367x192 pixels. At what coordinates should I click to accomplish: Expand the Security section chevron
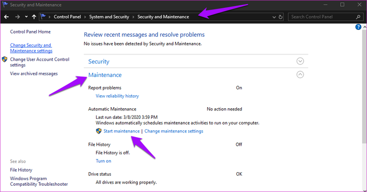coord(300,61)
